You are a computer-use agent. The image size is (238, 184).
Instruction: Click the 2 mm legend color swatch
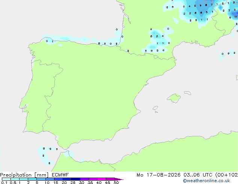point(32,179)
